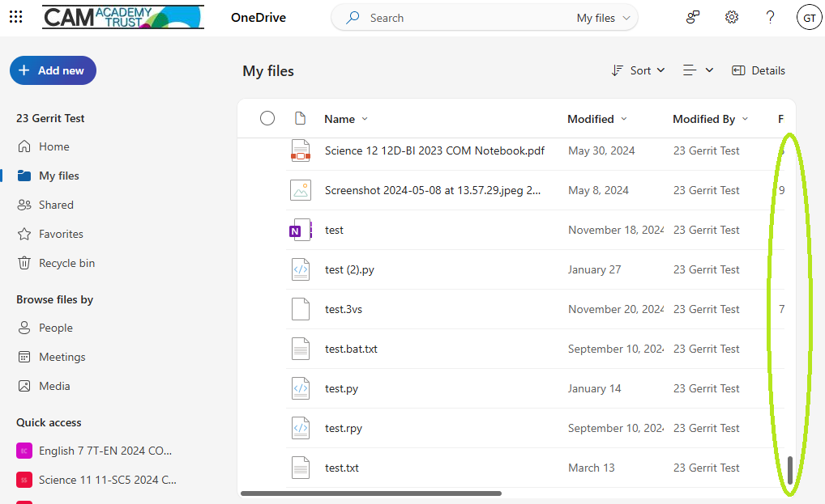Image resolution: width=825 pixels, height=504 pixels.
Task: Click the red Science 11 class icon
Action: point(24,480)
